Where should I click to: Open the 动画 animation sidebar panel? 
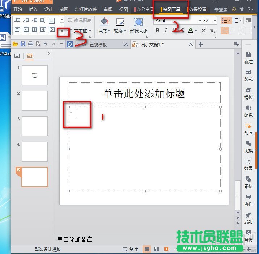click(x=248, y=129)
